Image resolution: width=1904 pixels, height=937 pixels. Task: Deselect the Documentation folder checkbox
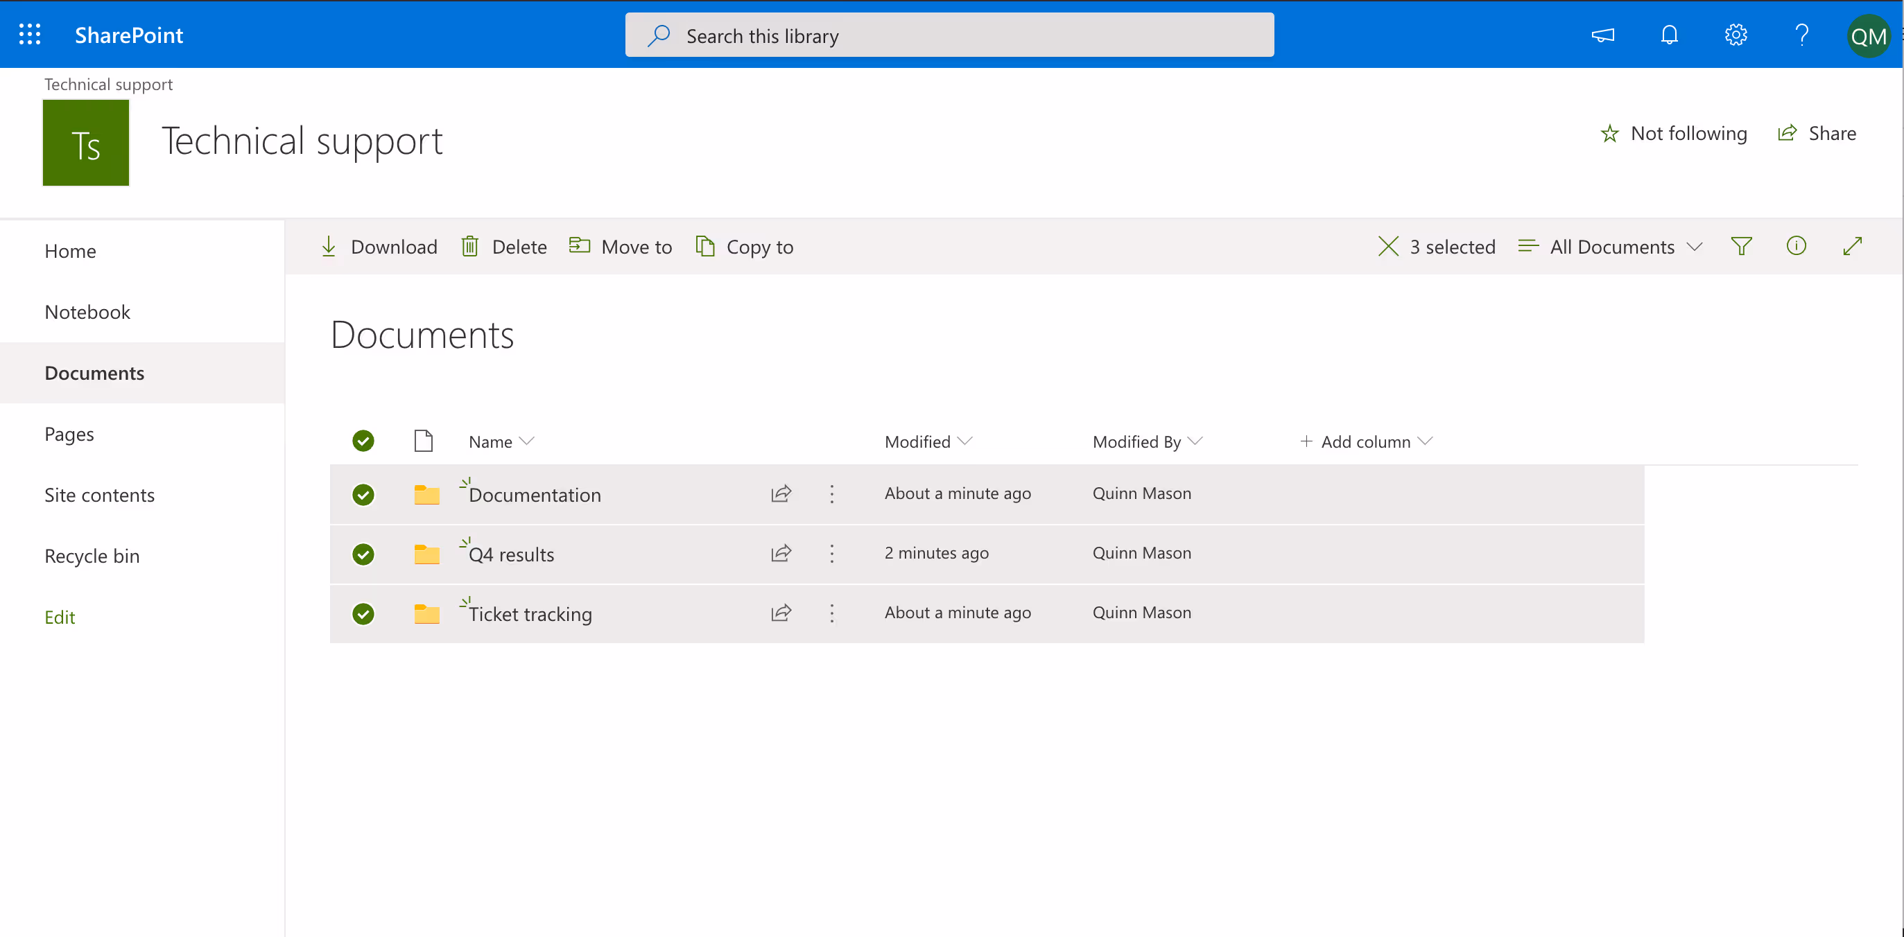point(363,494)
